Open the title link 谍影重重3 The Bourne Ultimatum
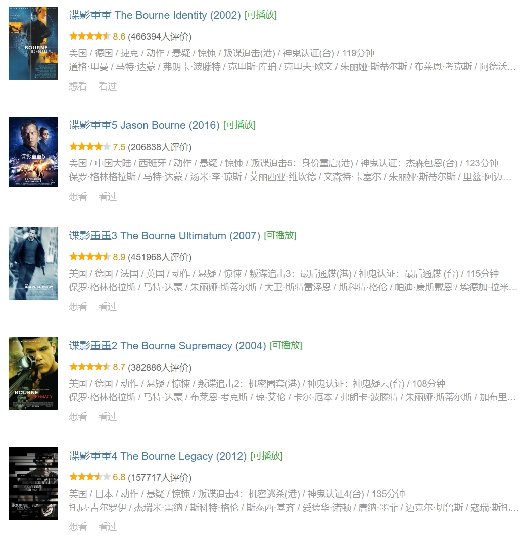This screenshot has width=528, height=537. click(165, 236)
